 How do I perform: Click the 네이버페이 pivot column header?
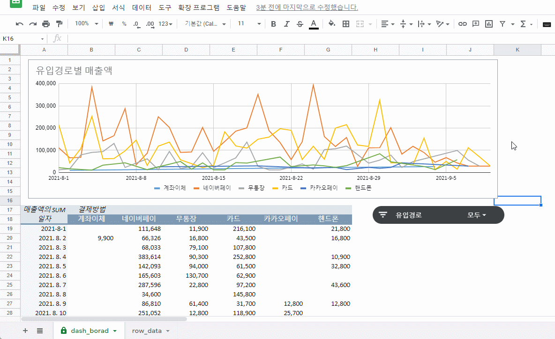tap(139, 219)
